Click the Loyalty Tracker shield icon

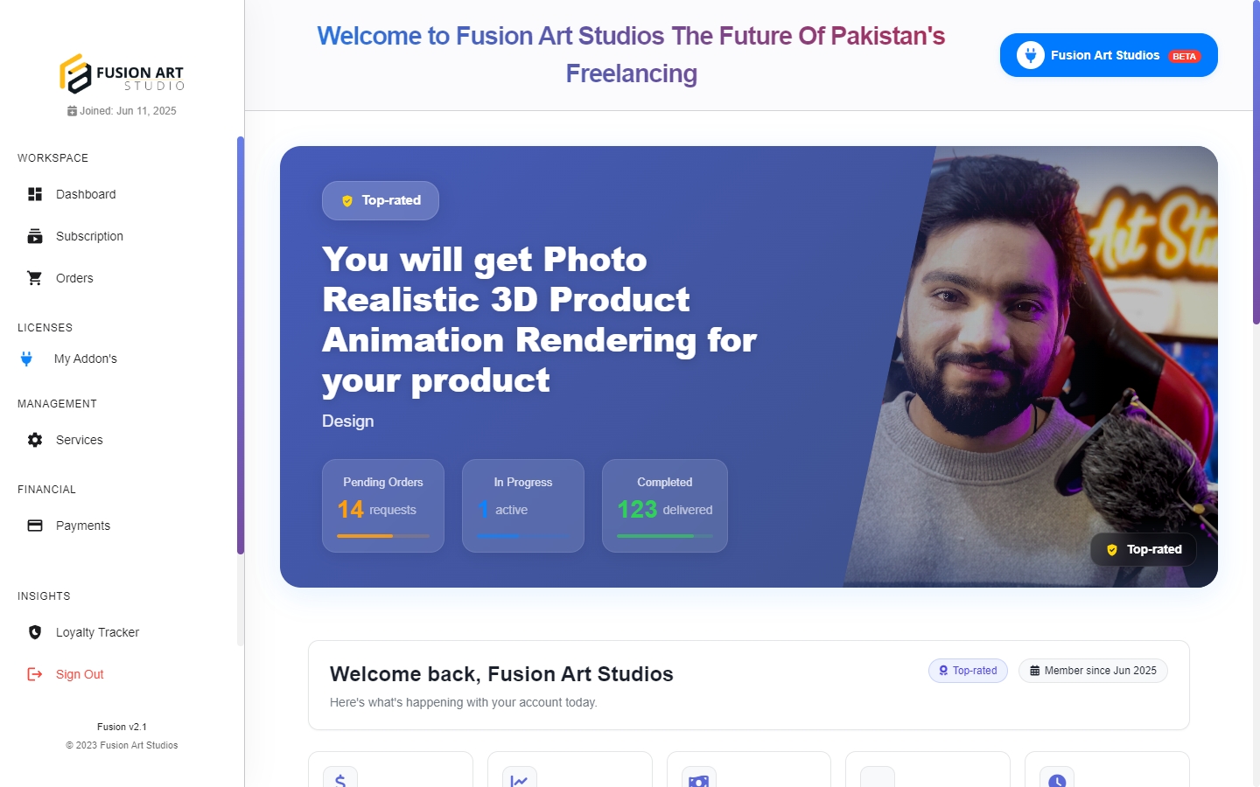click(x=35, y=632)
